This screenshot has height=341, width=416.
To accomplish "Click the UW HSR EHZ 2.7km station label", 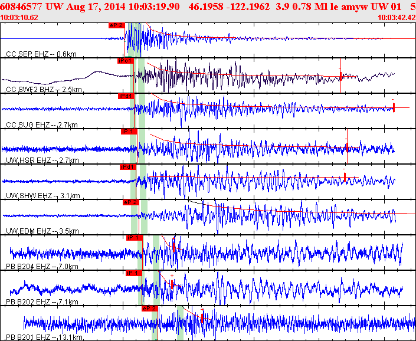I will tap(42, 160).
